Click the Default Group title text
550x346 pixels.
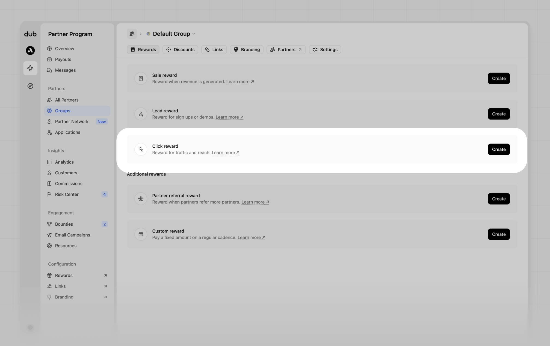(171, 34)
